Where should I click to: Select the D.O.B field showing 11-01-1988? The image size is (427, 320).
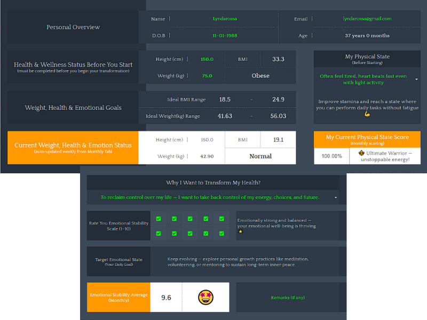pyautogui.click(x=224, y=36)
